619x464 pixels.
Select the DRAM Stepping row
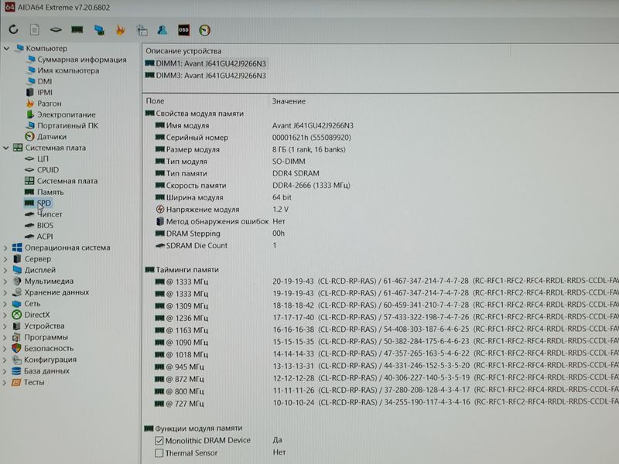pyautogui.click(x=220, y=234)
